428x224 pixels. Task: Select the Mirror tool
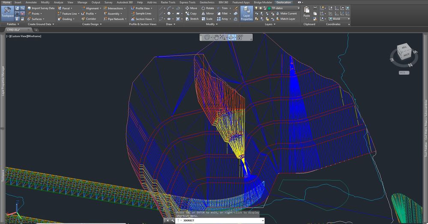(x=207, y=13)
